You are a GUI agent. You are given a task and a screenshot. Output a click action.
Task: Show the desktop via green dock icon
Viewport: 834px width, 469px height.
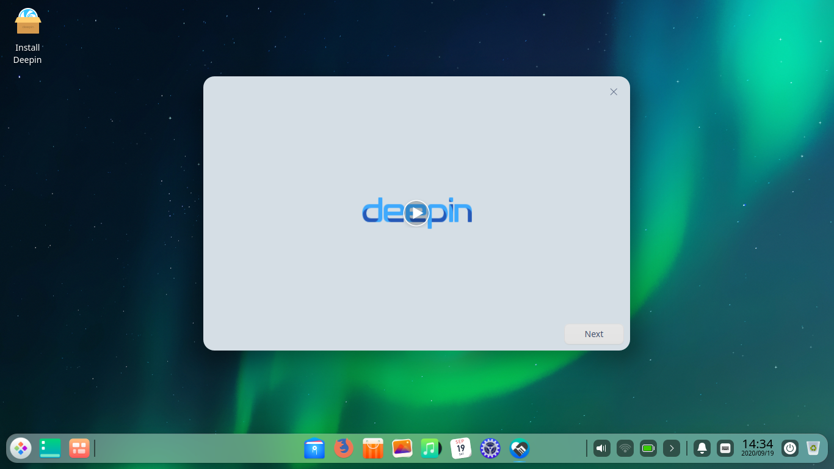[49, 448]
